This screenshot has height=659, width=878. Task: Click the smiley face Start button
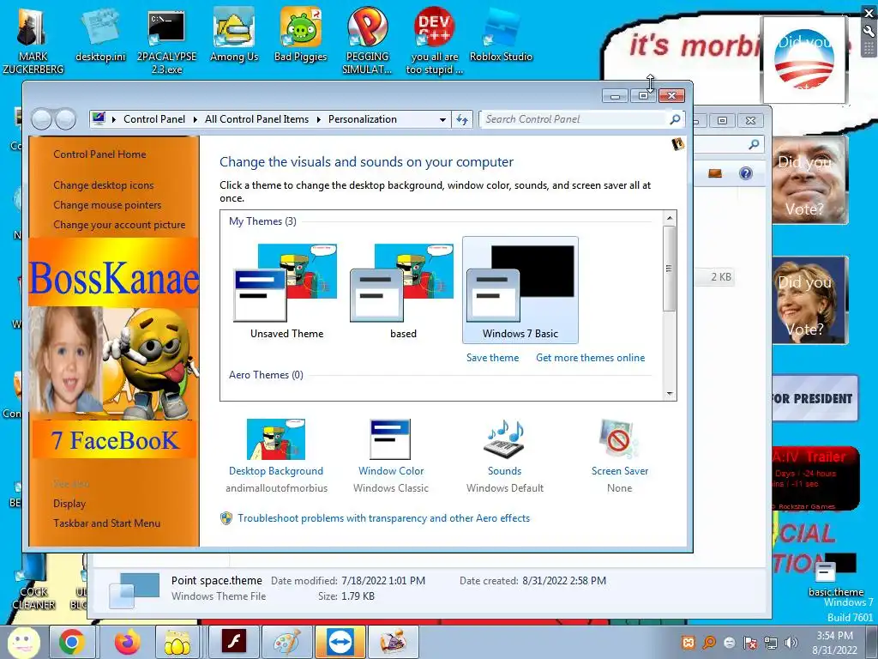(x=23, y=642)
